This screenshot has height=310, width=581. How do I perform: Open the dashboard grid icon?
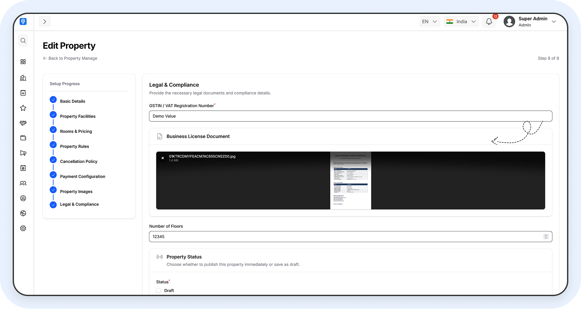click(23, 62)
